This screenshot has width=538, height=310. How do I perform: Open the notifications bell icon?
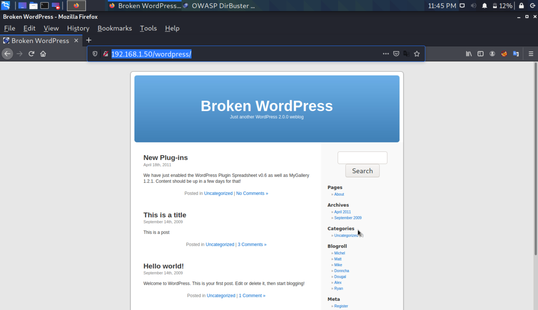(x=485, y=6)
